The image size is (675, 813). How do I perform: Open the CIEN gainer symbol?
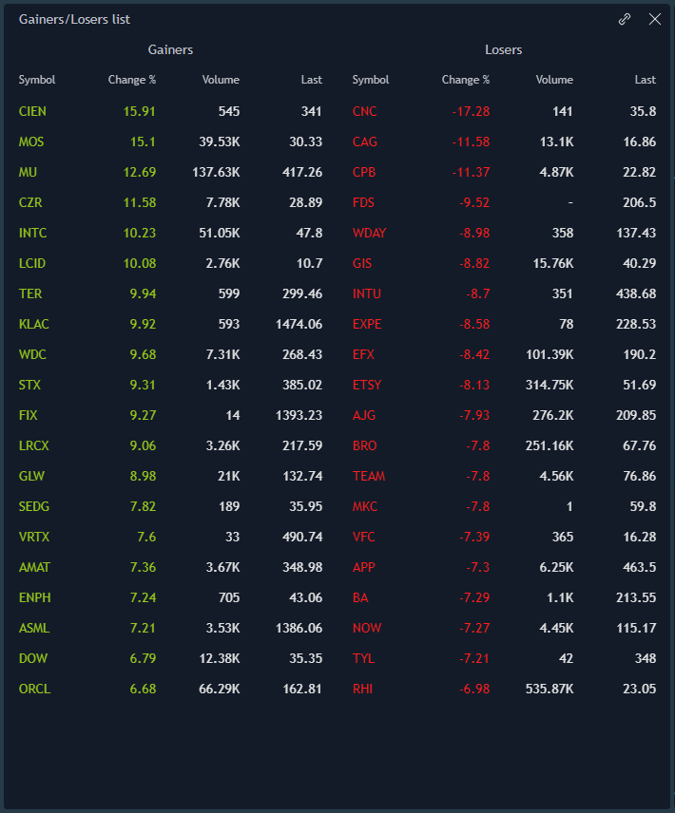[x=32, y=111]
